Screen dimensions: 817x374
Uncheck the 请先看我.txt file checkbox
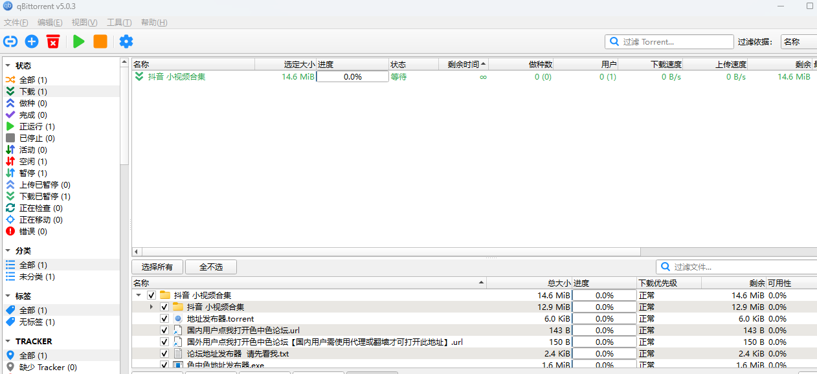tap(164, 353)
